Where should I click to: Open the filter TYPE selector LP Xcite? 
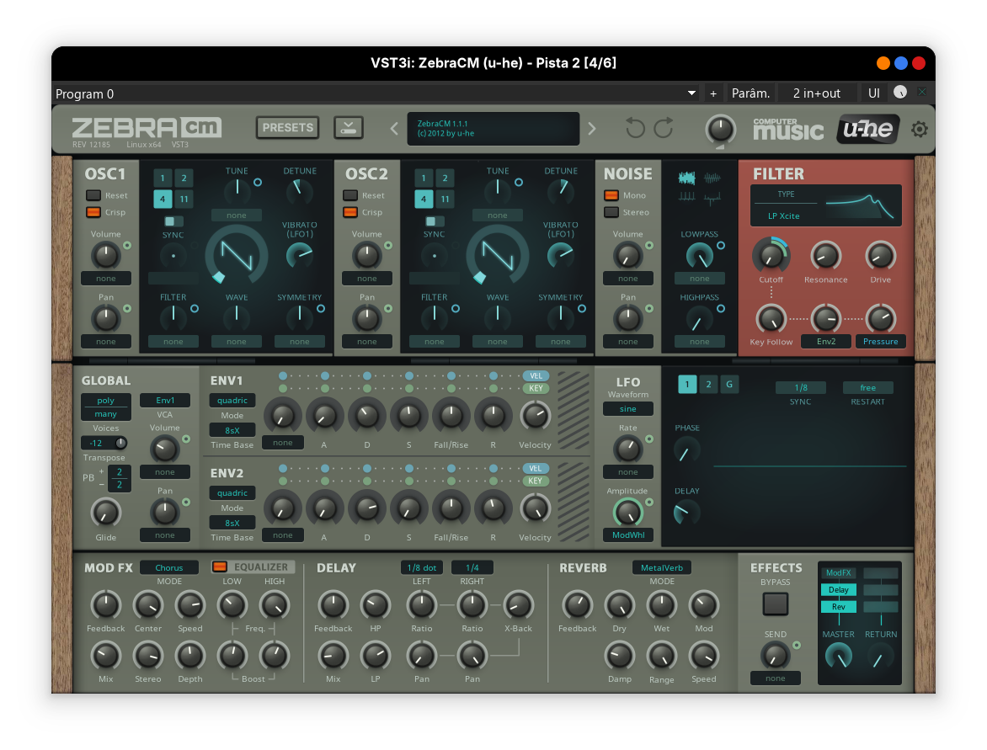point(783,216)
